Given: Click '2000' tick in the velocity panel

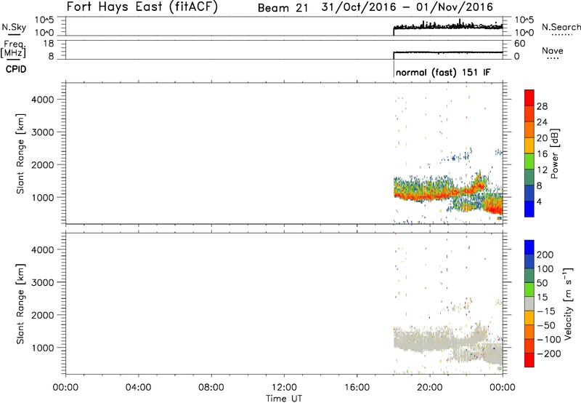Looking at the screenshot, I should [x=43, y=315].
